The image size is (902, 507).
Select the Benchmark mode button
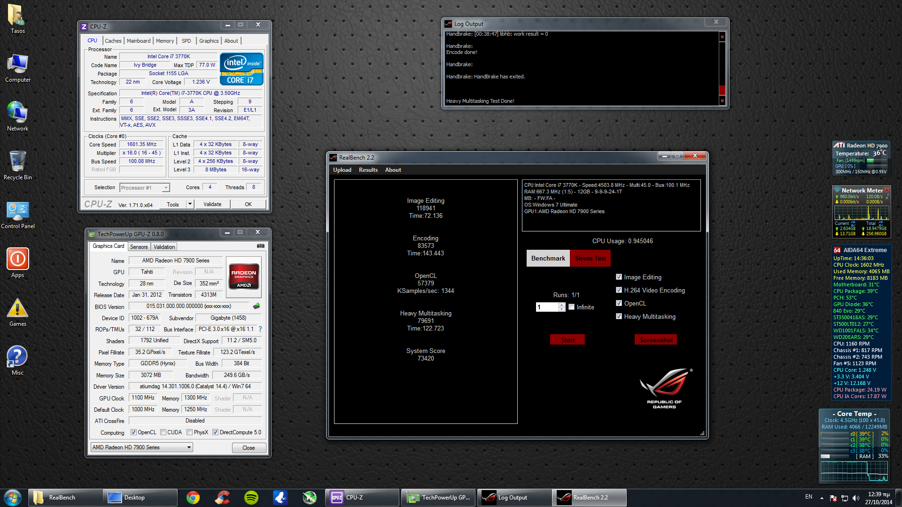click(x=548, y=258)
